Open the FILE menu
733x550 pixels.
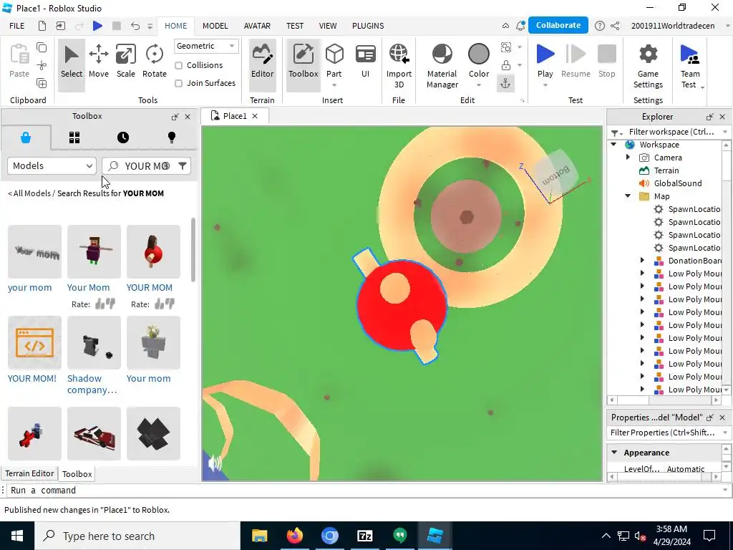pos(17,26)
